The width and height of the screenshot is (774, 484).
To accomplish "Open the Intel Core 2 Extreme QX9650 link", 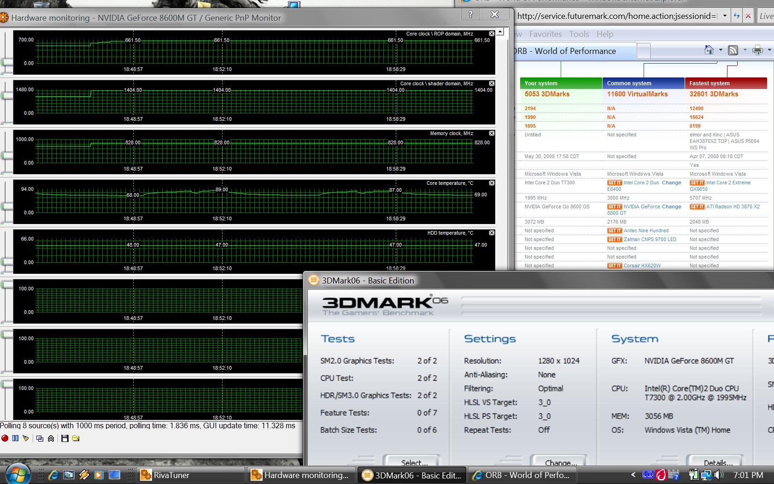I will pos(720,186).
